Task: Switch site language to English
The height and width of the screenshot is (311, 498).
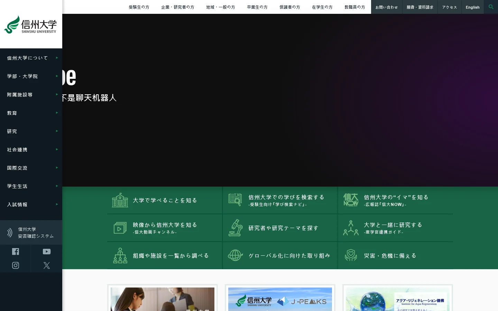Action: point(473,7)
